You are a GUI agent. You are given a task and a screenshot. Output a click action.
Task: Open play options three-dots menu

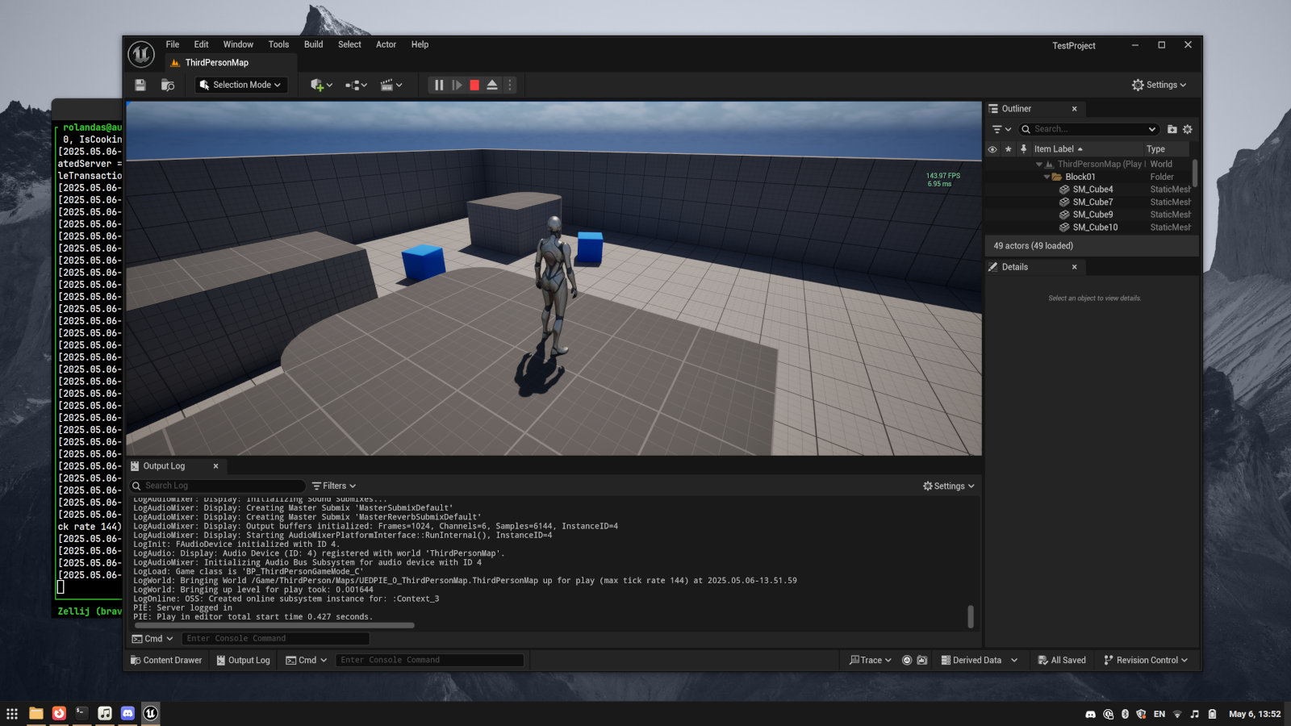coord(510,85)
